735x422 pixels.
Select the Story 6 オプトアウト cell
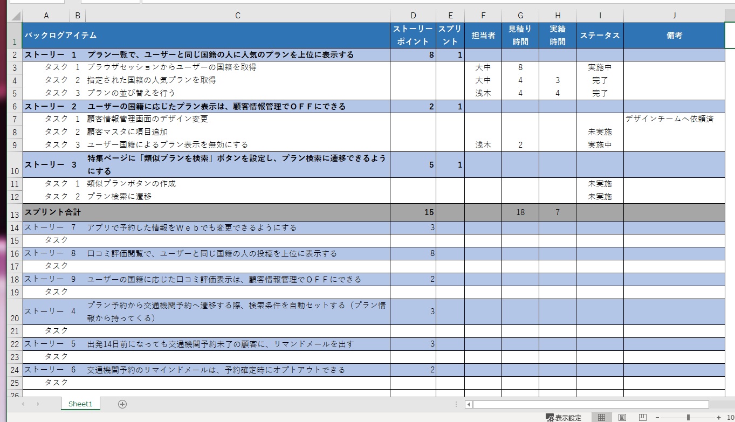[238, 370]
